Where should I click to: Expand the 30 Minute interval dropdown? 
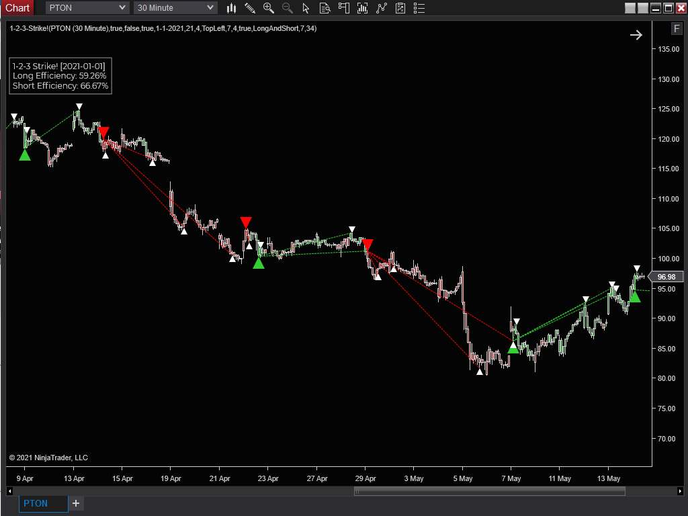pos(175,8)
